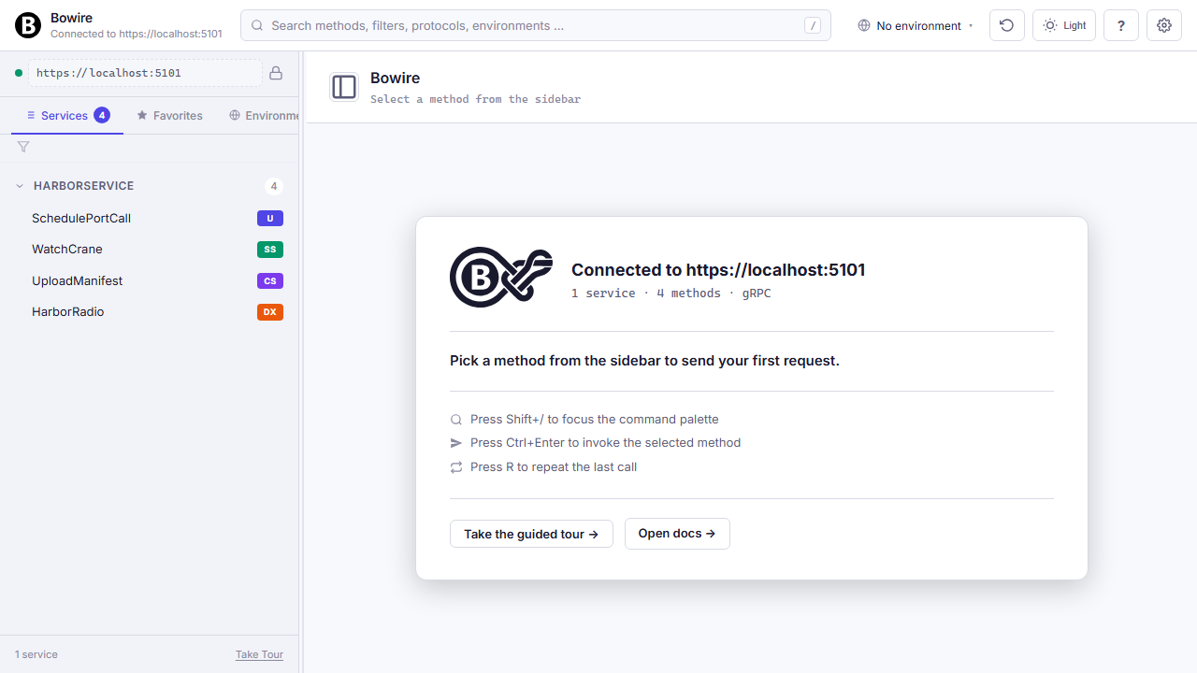The height and width of the screenshot is (673, 1197).
Task: Click the SS badge on WatchCrane
Action: click(x=270, y=250)
